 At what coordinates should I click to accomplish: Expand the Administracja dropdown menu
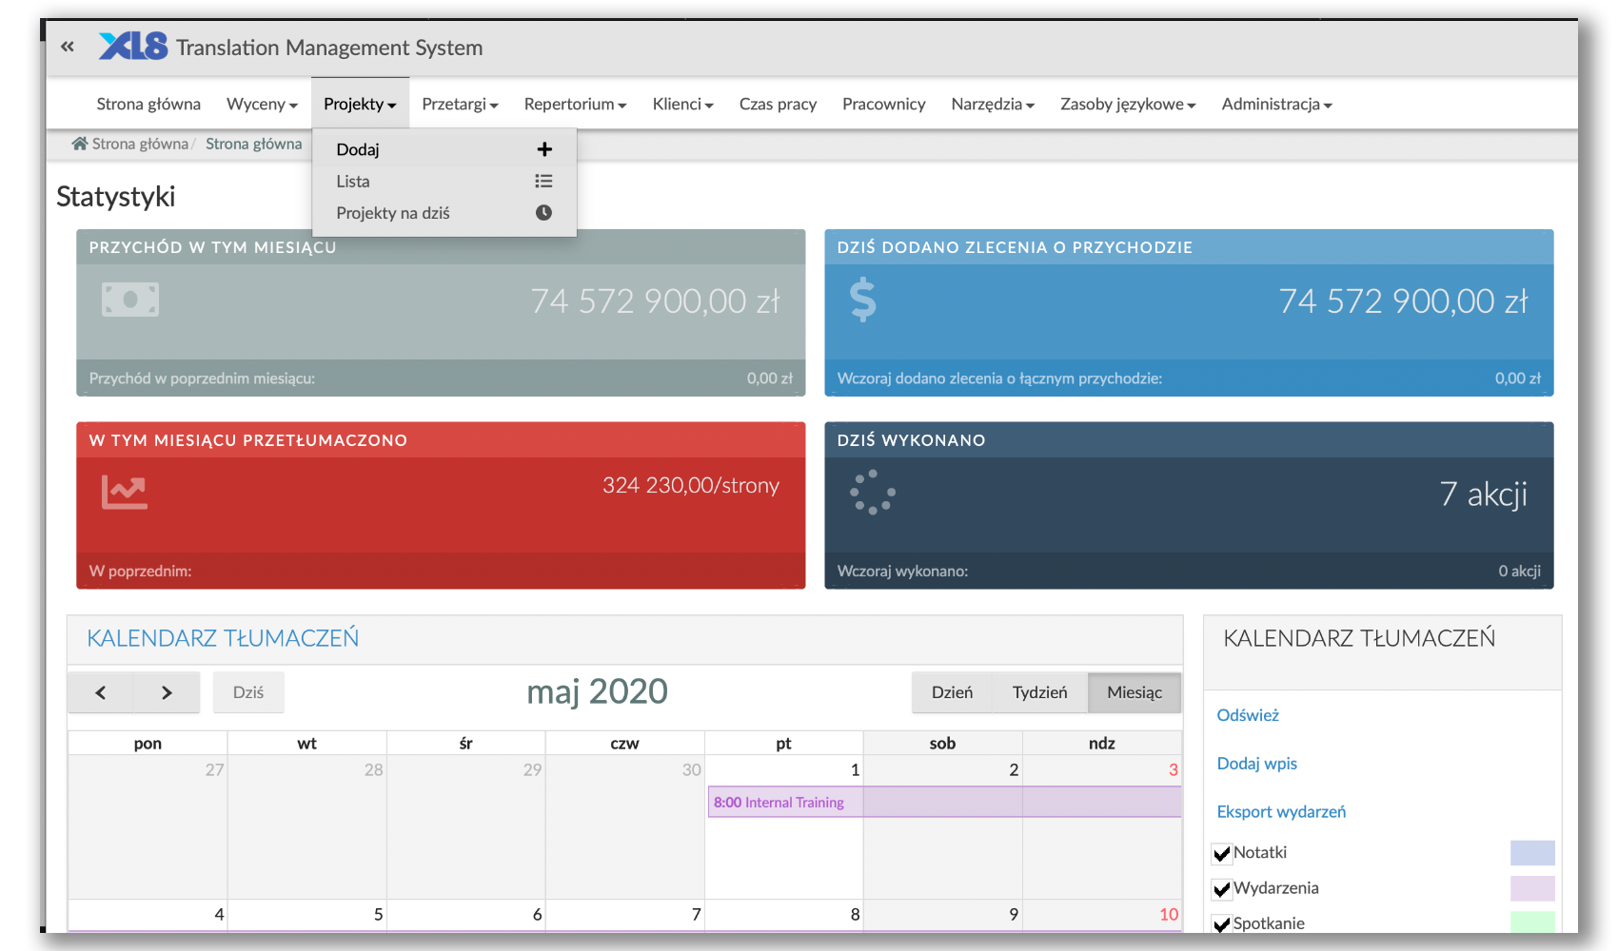1276,104
